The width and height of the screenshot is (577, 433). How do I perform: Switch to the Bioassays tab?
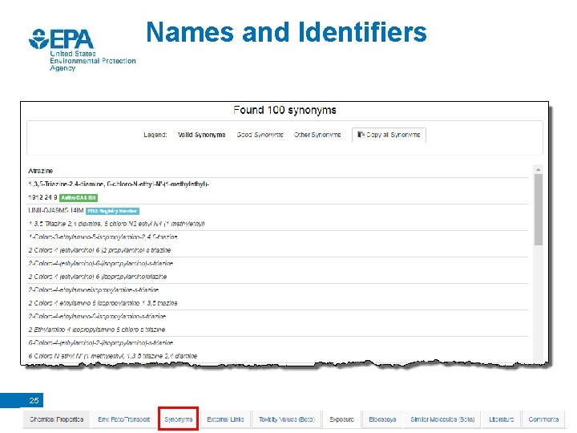[x=382, y=419]
